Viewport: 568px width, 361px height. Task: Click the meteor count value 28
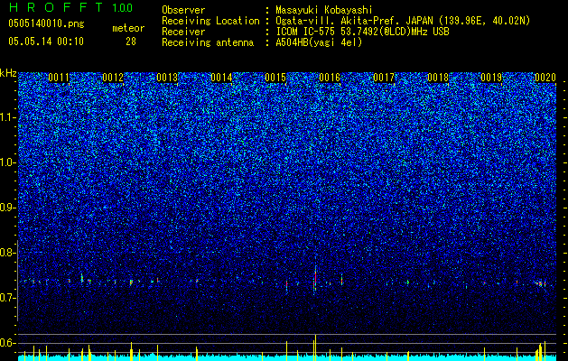pos(131,42)
